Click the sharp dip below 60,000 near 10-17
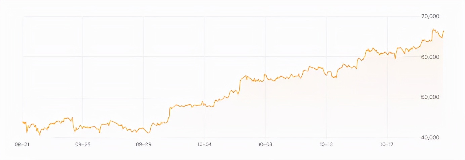The height and width of the screenshot is (160, 465). pos(395,59)
